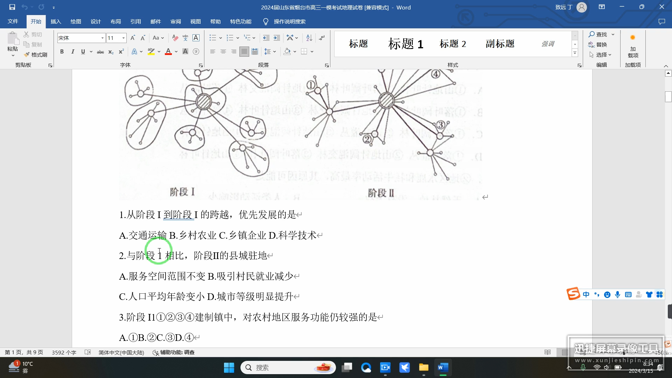Center align the paragraph
The image size is (672, 378).
(x=223, y=52)
